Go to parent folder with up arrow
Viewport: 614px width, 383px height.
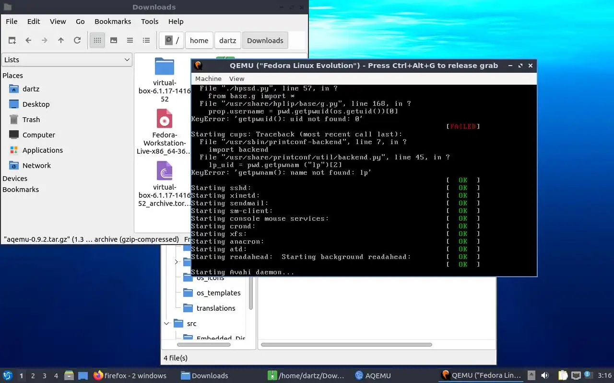[x=61, y=41]
